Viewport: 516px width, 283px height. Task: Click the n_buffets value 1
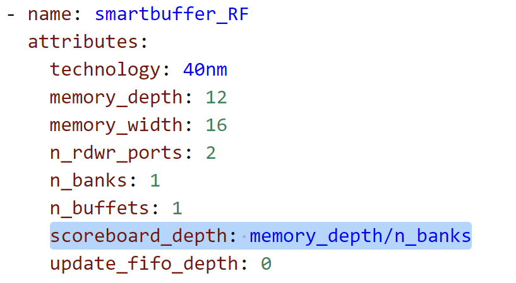pos(177,208)
